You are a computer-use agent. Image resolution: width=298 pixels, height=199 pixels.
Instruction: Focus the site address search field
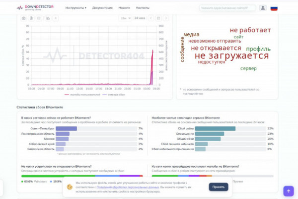(227, 8)
